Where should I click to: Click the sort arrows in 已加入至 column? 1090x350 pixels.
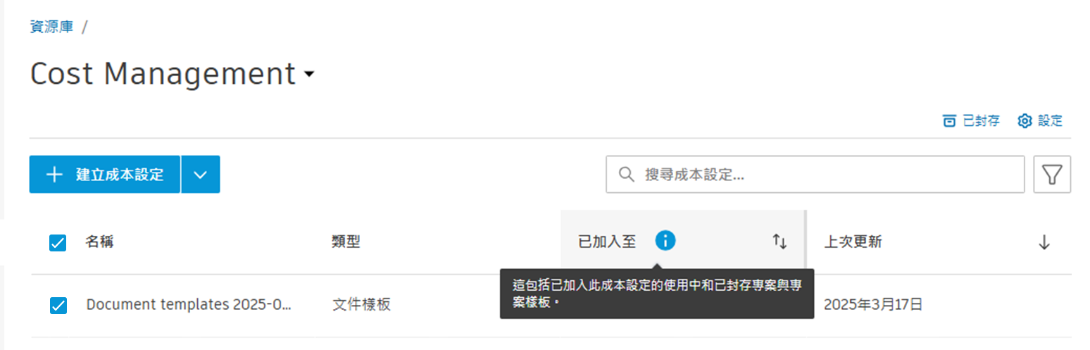(x=779, y=242)
